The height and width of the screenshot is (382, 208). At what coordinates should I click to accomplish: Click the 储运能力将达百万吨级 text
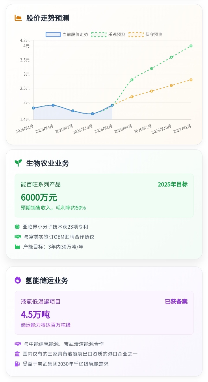pos(46,325)
